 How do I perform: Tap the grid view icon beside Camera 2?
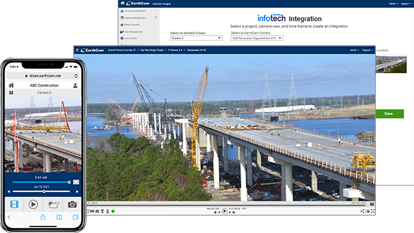pyautogui.click(x=11, y=93)
